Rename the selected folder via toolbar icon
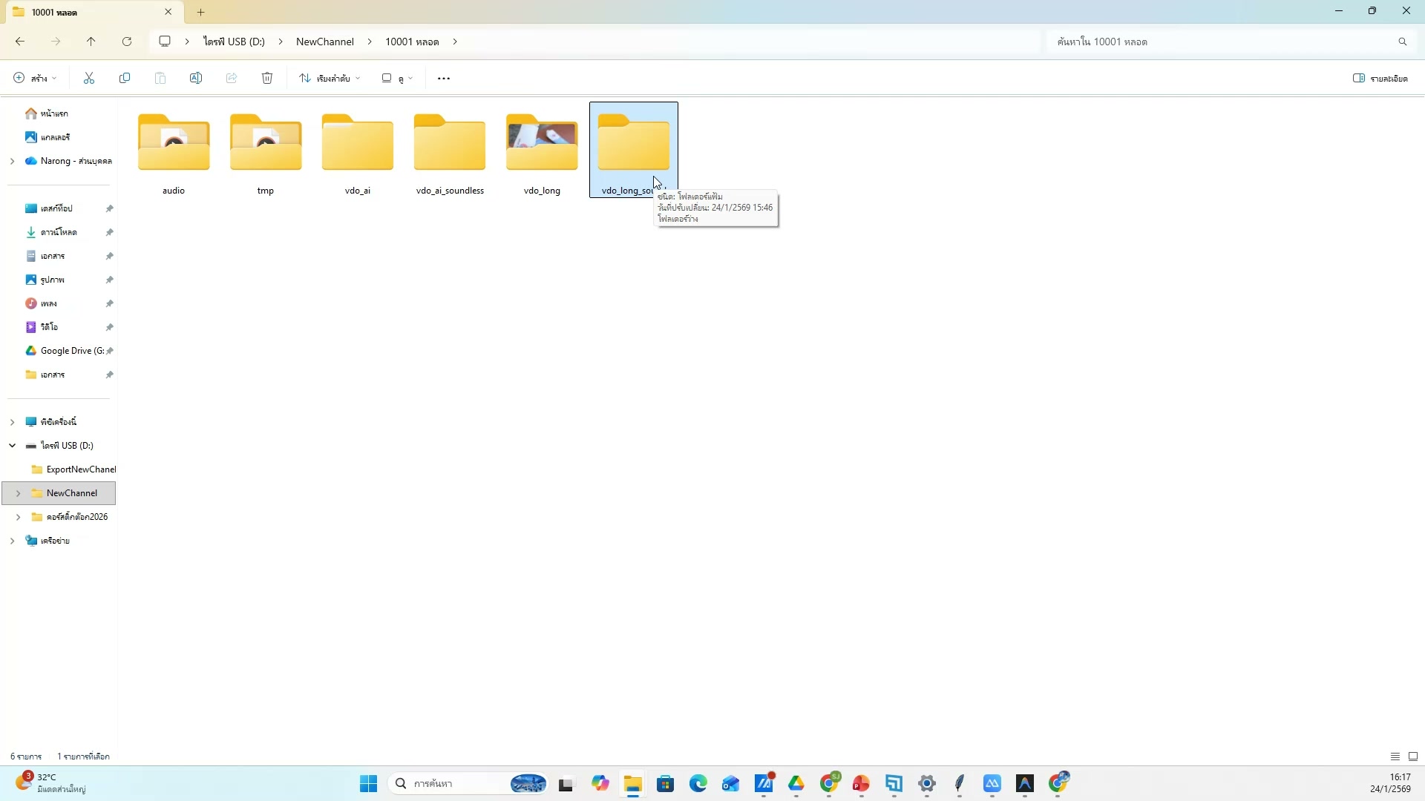Image resolution: width=1425 pixels, height=801 pixels. point(196,78)
